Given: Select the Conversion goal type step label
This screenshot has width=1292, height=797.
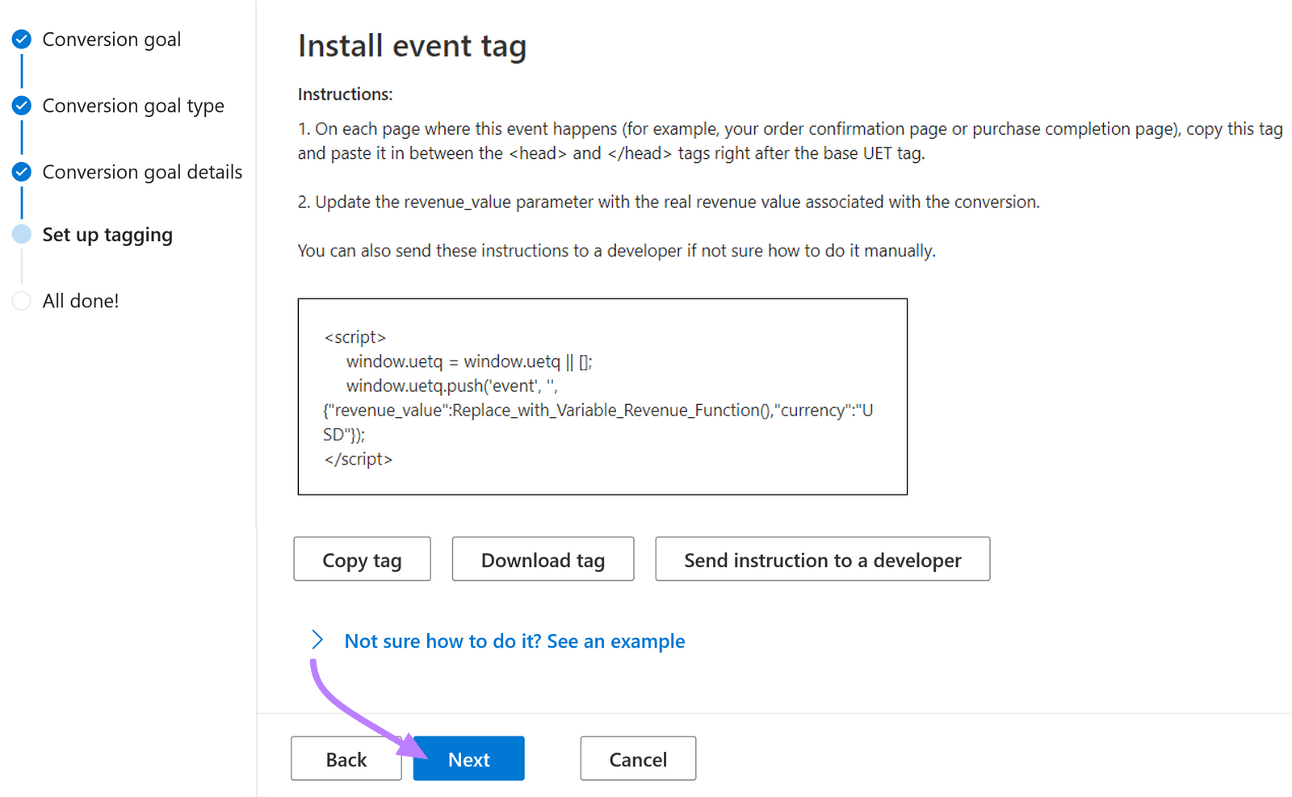Looking at the screenshot, I should 133,106.
